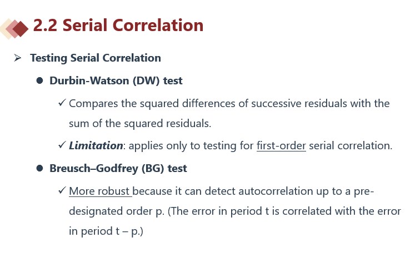
Task: Click the checkmark before 'More robust'
Action: tap(62, 191)
